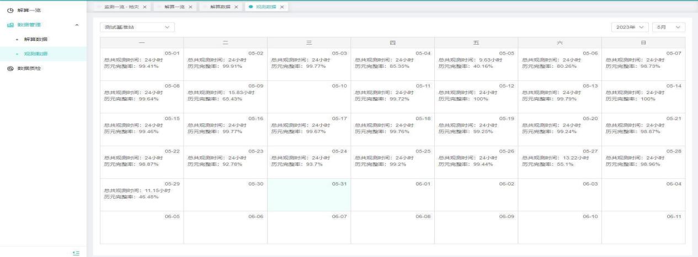Select 观测数据 in the sidebar submenu
Image resolution: width=698 pixels, height=257 pixels.
click(x=35, y=54)
